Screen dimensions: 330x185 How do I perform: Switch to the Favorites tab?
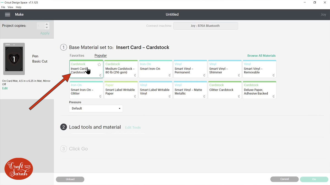pyautogui.click(x=77, y=55)
